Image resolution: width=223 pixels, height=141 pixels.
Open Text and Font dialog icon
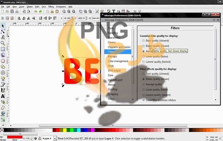coord(114,11)
